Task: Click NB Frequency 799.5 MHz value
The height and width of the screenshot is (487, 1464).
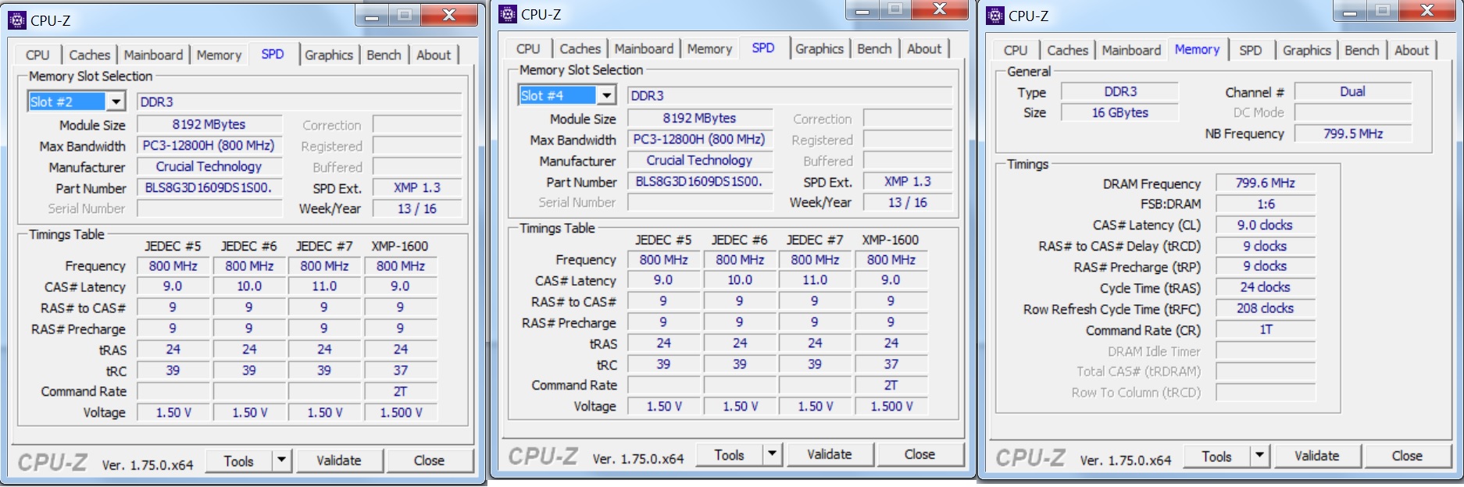Action: click(x=1353, y=134)
